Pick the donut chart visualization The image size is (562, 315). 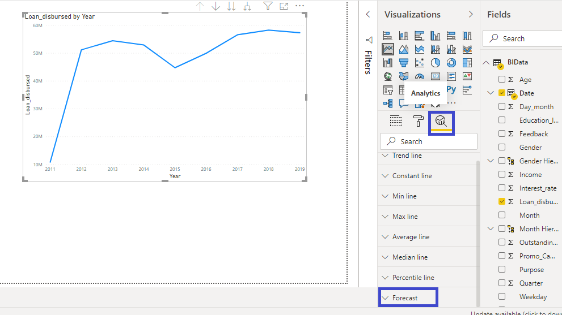coord(451,63)
